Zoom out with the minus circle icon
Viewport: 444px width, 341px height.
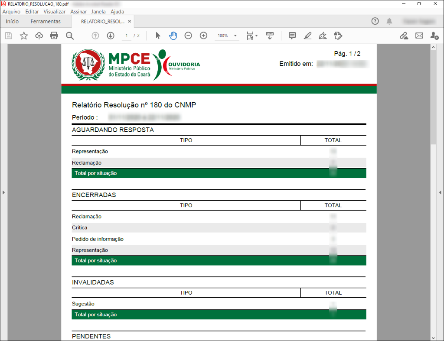tap(188, 36)
